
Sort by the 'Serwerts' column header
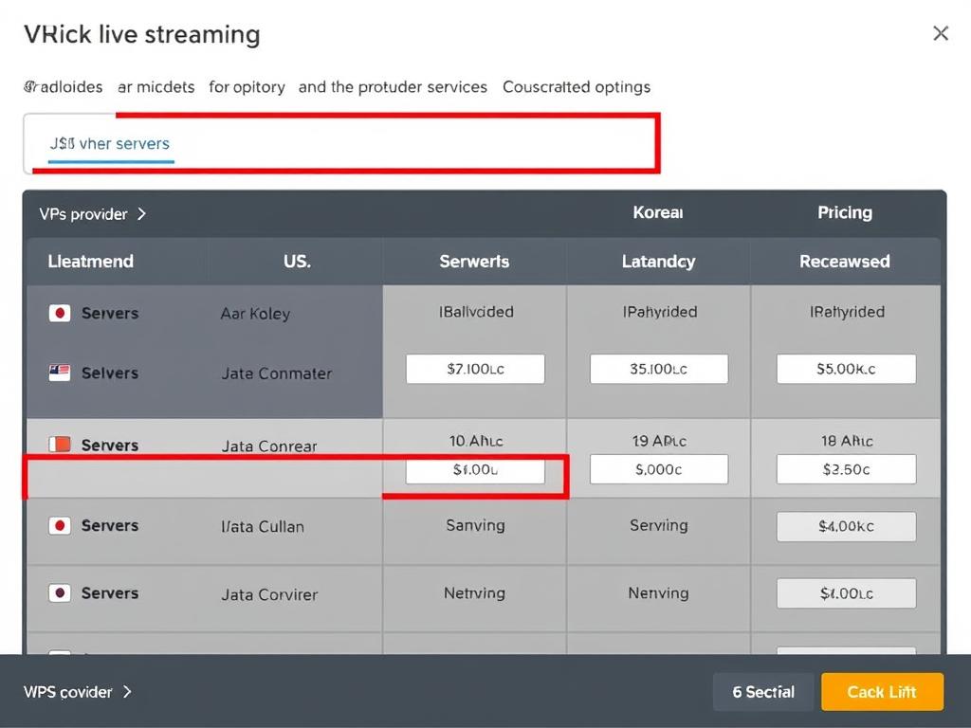[474, 262]
